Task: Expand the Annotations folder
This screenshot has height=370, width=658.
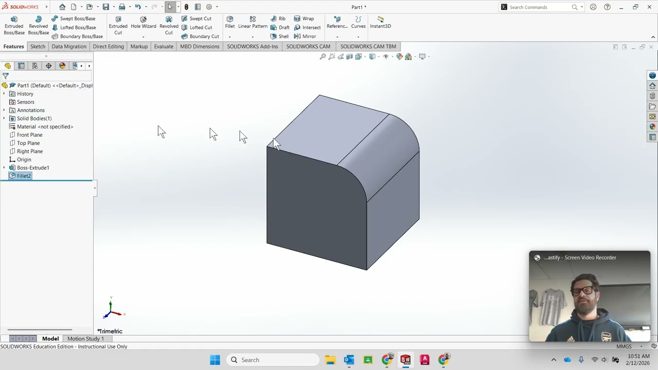Action: pyautogui.click(x=4, y=110)
